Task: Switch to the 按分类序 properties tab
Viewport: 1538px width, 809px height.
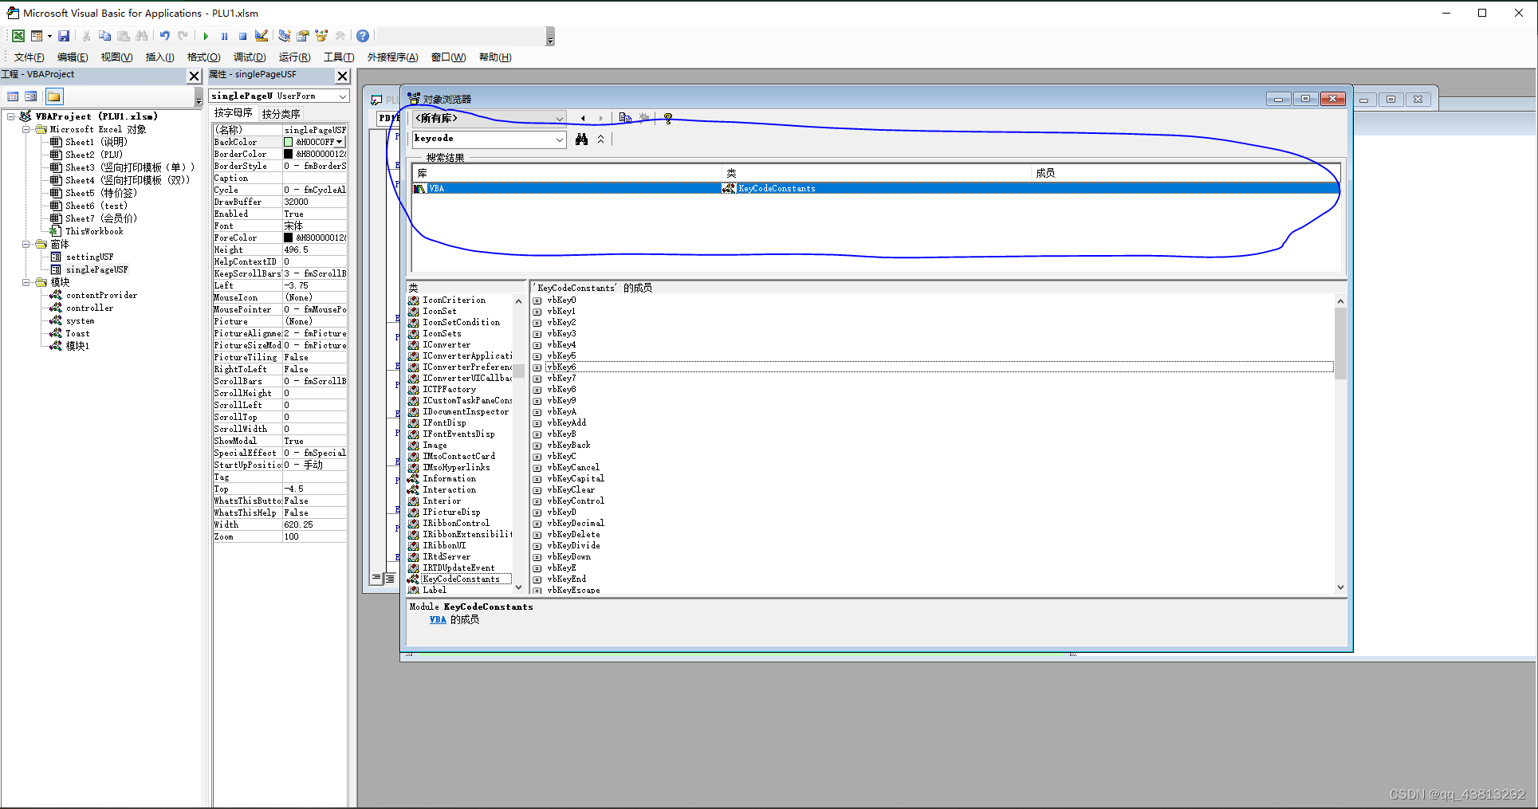Action: point(281,112)
